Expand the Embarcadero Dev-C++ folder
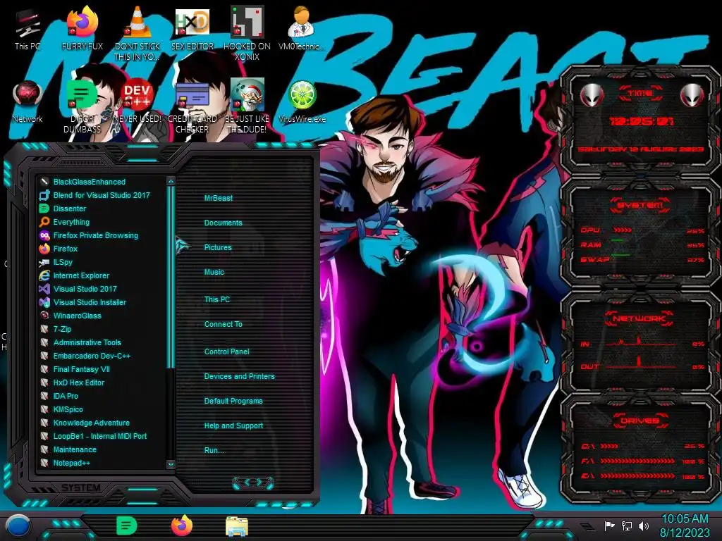This screenshot has height=541, width=722. pyautogui.click(x=92, y=356)
